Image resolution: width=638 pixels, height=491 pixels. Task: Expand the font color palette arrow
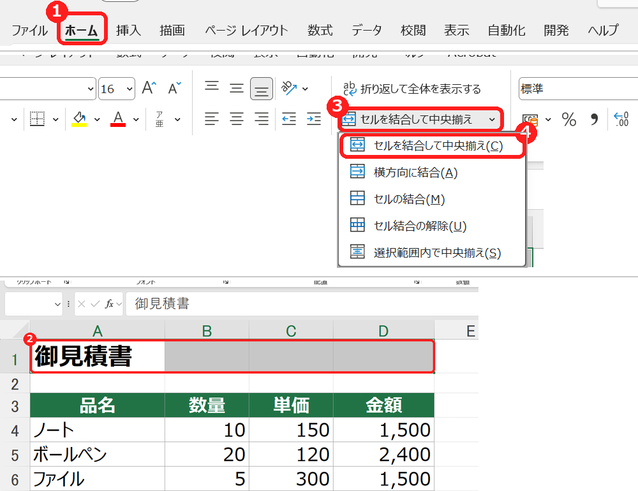tap(136, 120)
